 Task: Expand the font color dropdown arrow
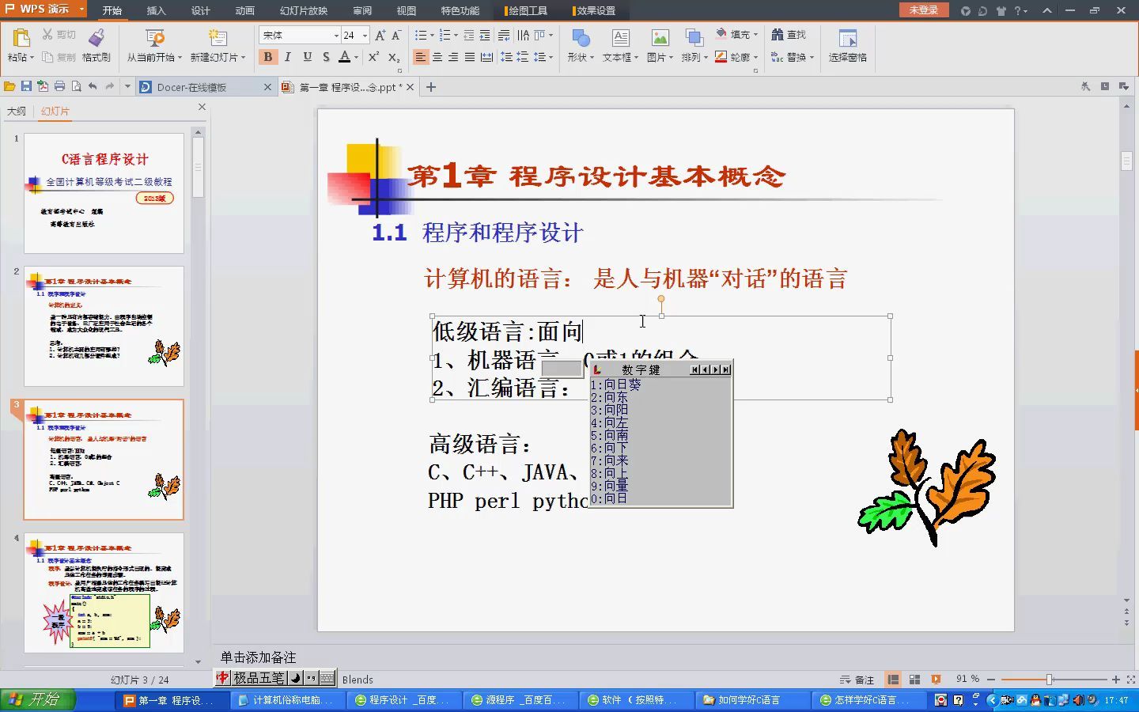point(356,57)
